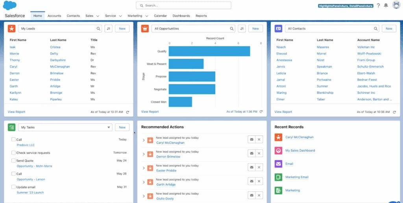
Task: Click New in All Contacts panel
Action: click(389, 29)
